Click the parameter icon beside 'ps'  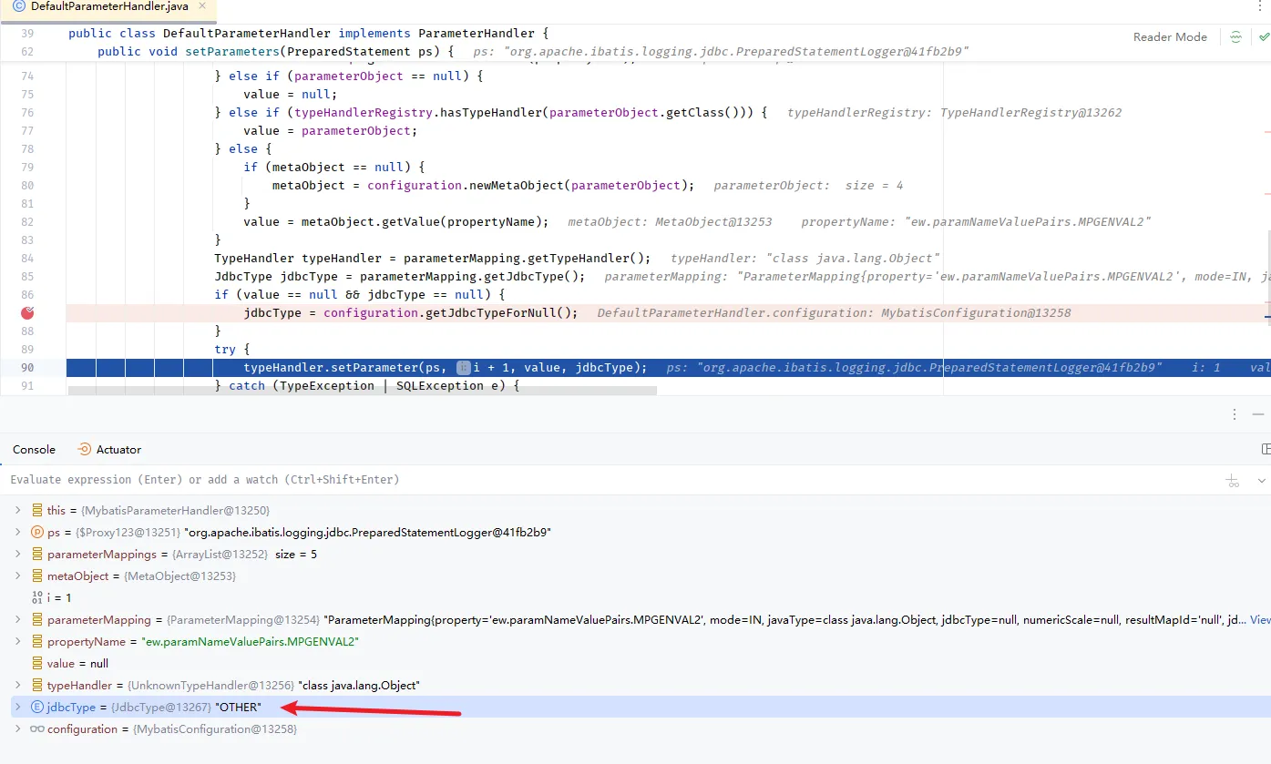point(37,533)
